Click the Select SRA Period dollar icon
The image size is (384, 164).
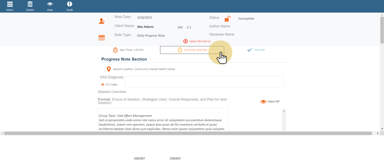186,41
